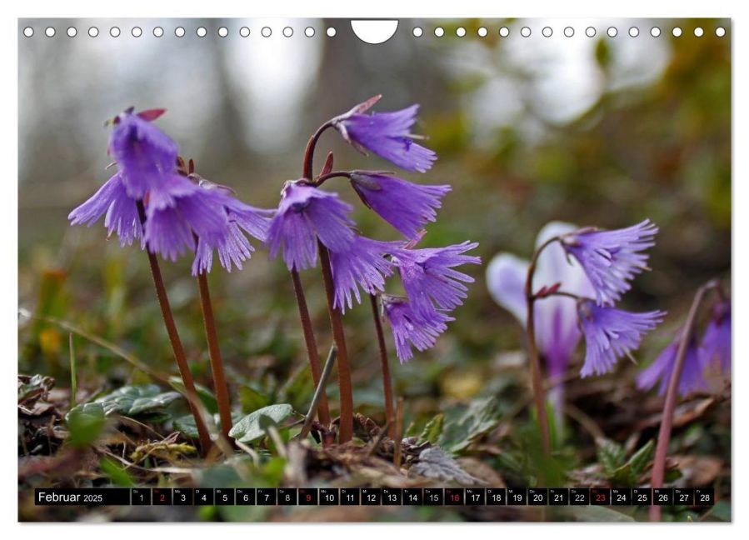Select day 1 in the calendar strip
749x540 pixels.
141,497
